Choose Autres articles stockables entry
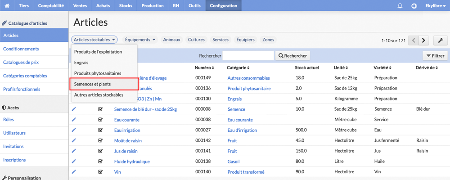The image size is (450, 180). [104, 95]
